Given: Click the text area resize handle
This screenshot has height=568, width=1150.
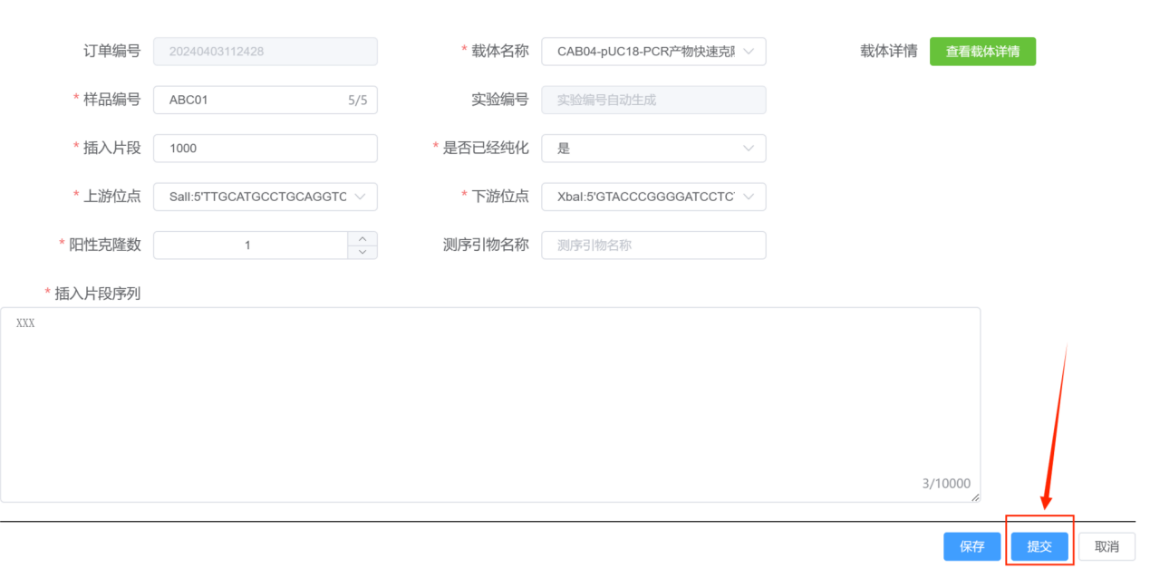Looking at the screenshot, I should (975, 496).
